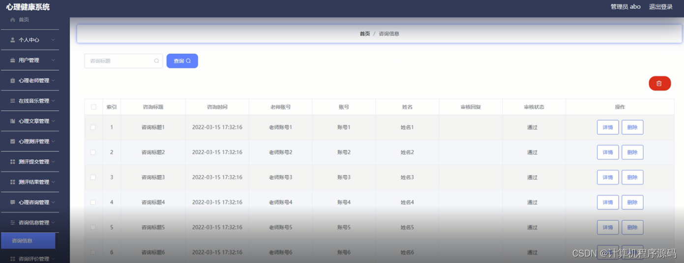Viewport: 684px width, 263px height.
Task: Open 详情 for row 咨询标题5
Action: (x=608, y=227)
